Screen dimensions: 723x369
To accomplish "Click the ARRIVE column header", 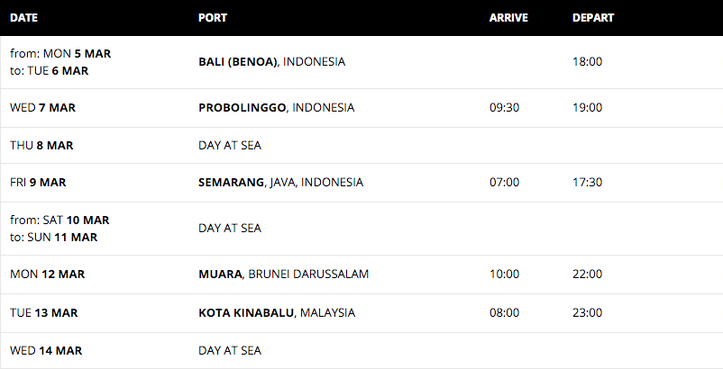I will pos(508,18).
